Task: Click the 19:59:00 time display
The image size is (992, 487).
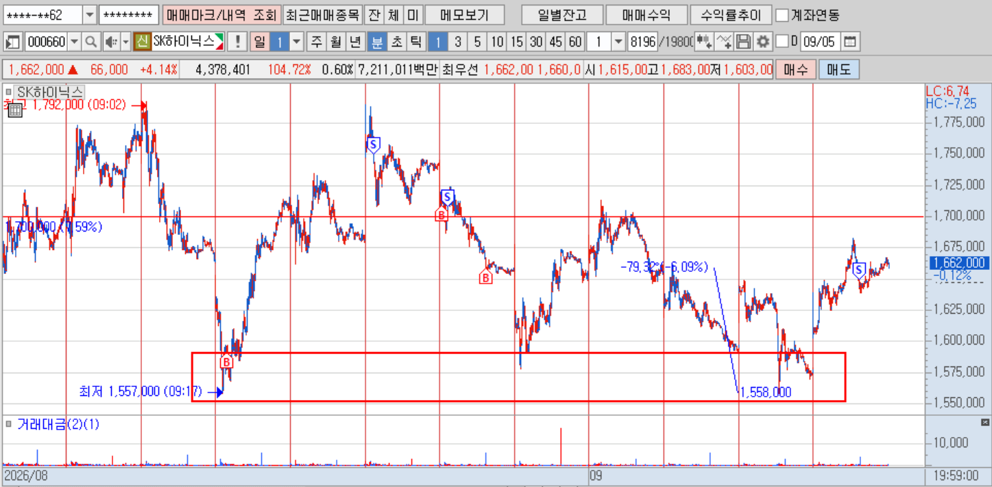Action: click(955, 475)
